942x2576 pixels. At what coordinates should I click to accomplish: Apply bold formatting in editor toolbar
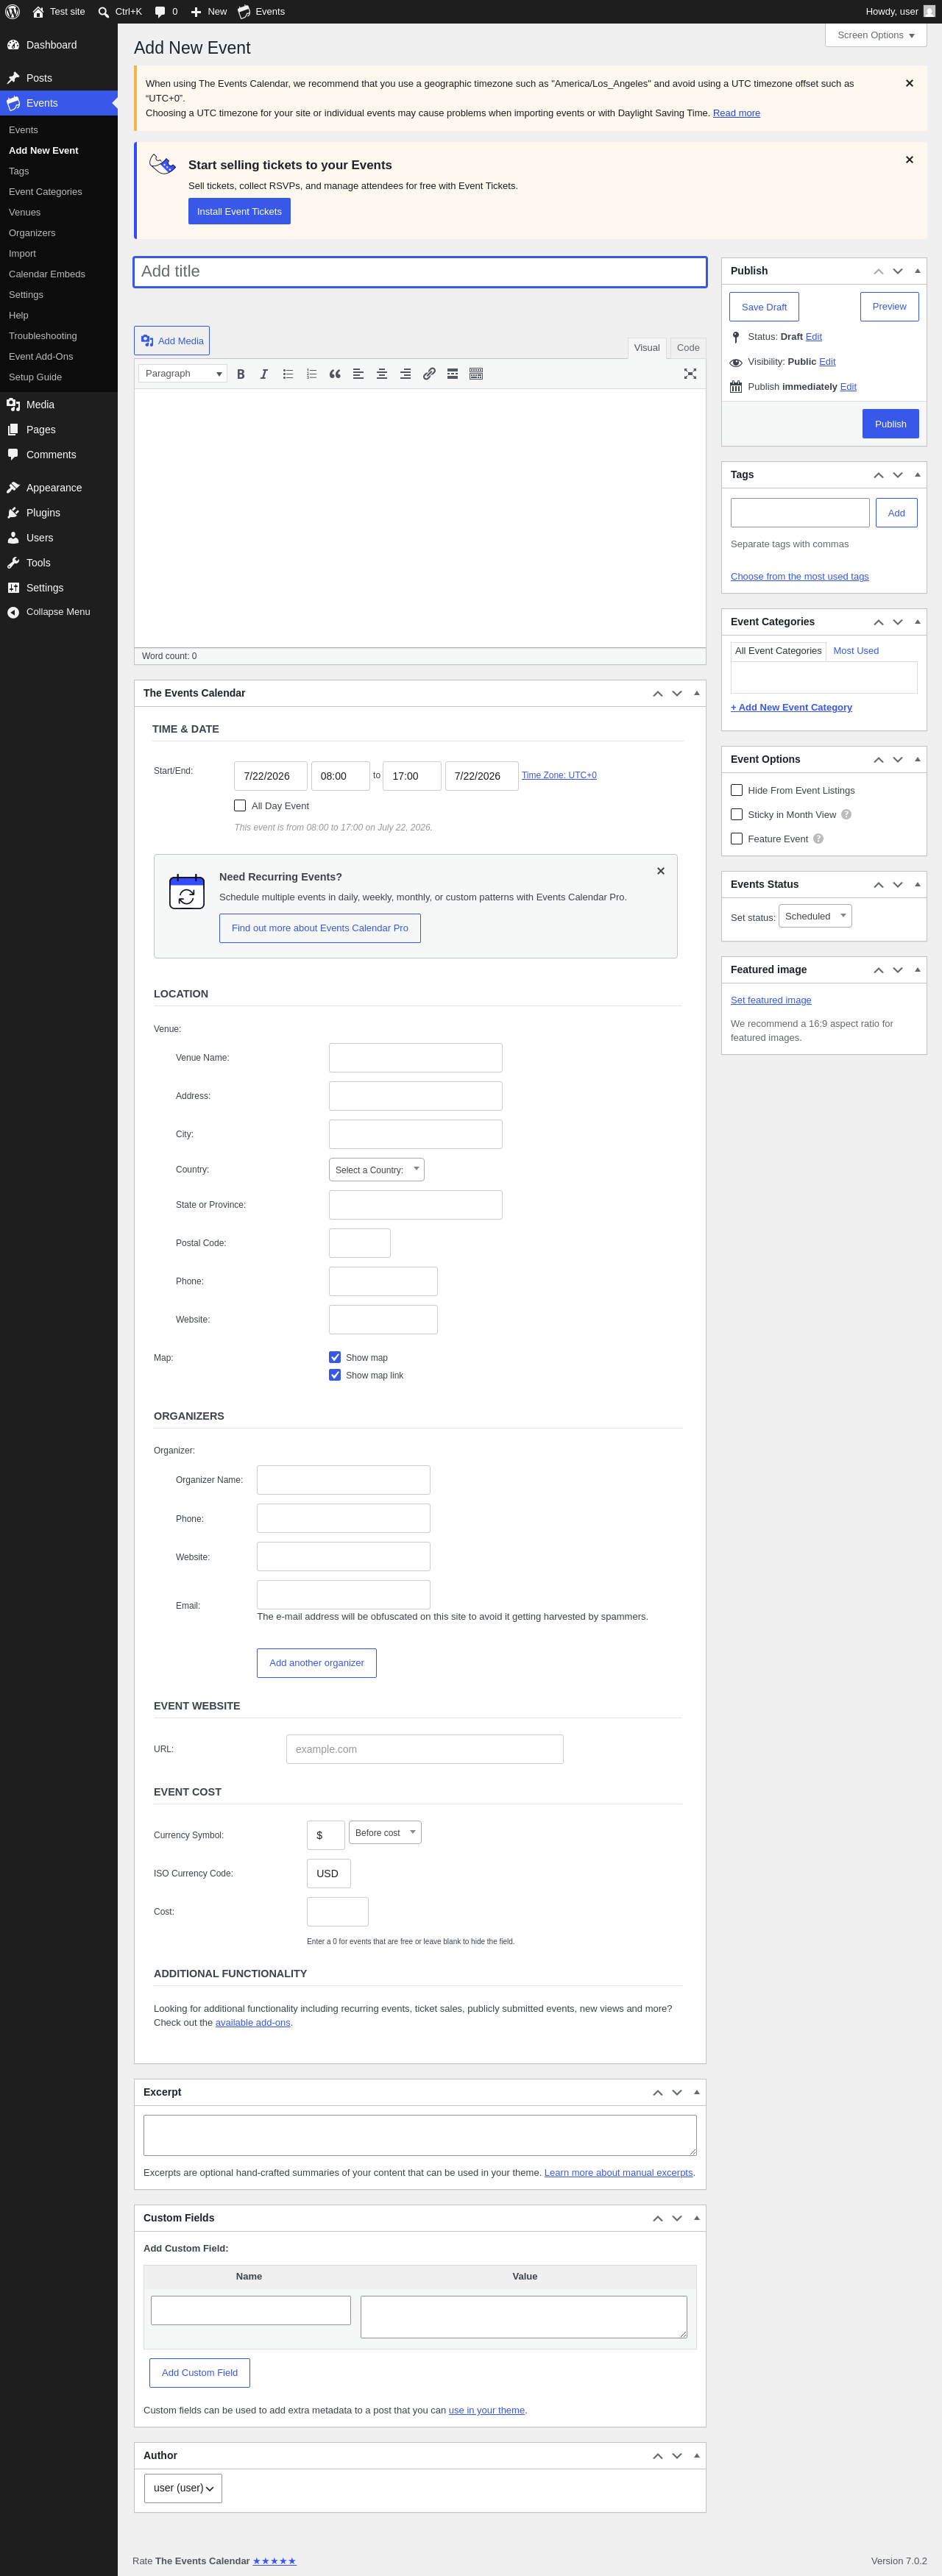(241, 374)
